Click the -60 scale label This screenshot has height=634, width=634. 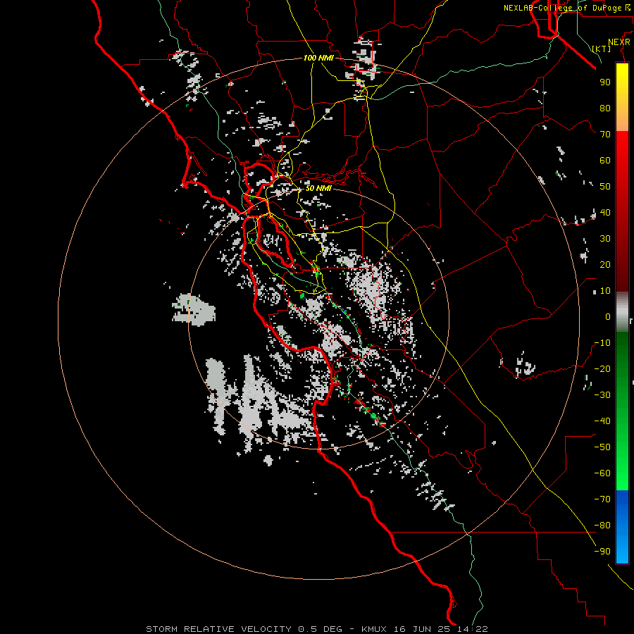pyautogui.click(x=602, y=473)
